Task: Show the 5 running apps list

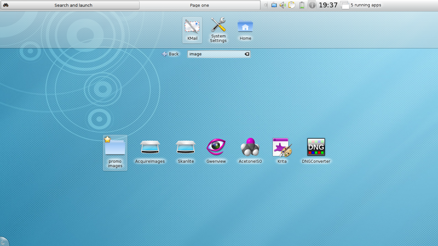Action: tap(361, 5)
